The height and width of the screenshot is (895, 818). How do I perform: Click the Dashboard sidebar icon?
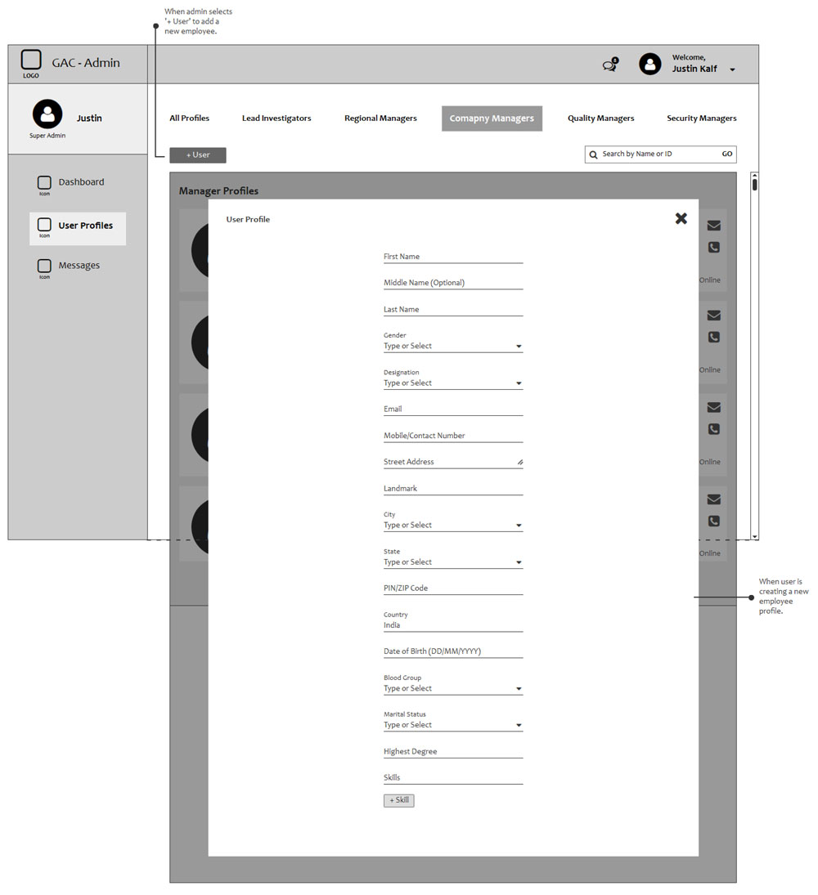pyautogui.click(x=44, y=183)
